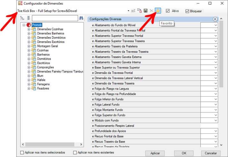
Task: Select Dimensões Escritórios tree item
Action: tap(51, 42)
